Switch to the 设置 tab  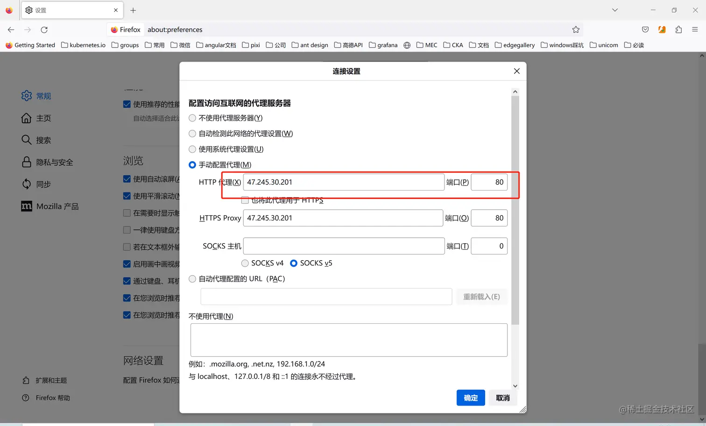61,9
